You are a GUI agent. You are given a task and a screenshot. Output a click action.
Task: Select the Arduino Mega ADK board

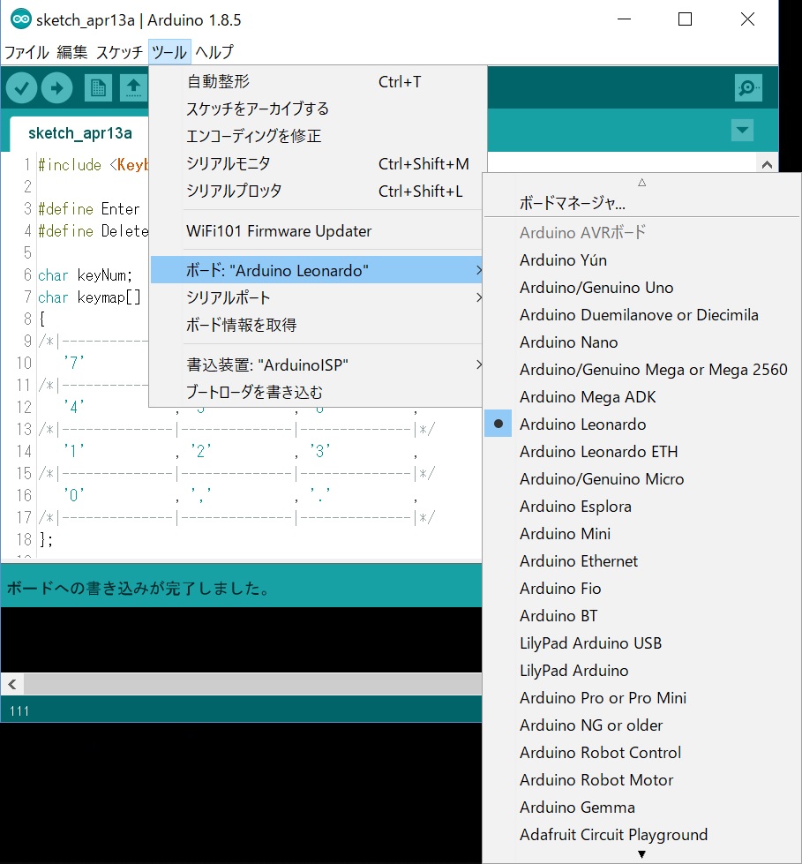coord(641,397)
